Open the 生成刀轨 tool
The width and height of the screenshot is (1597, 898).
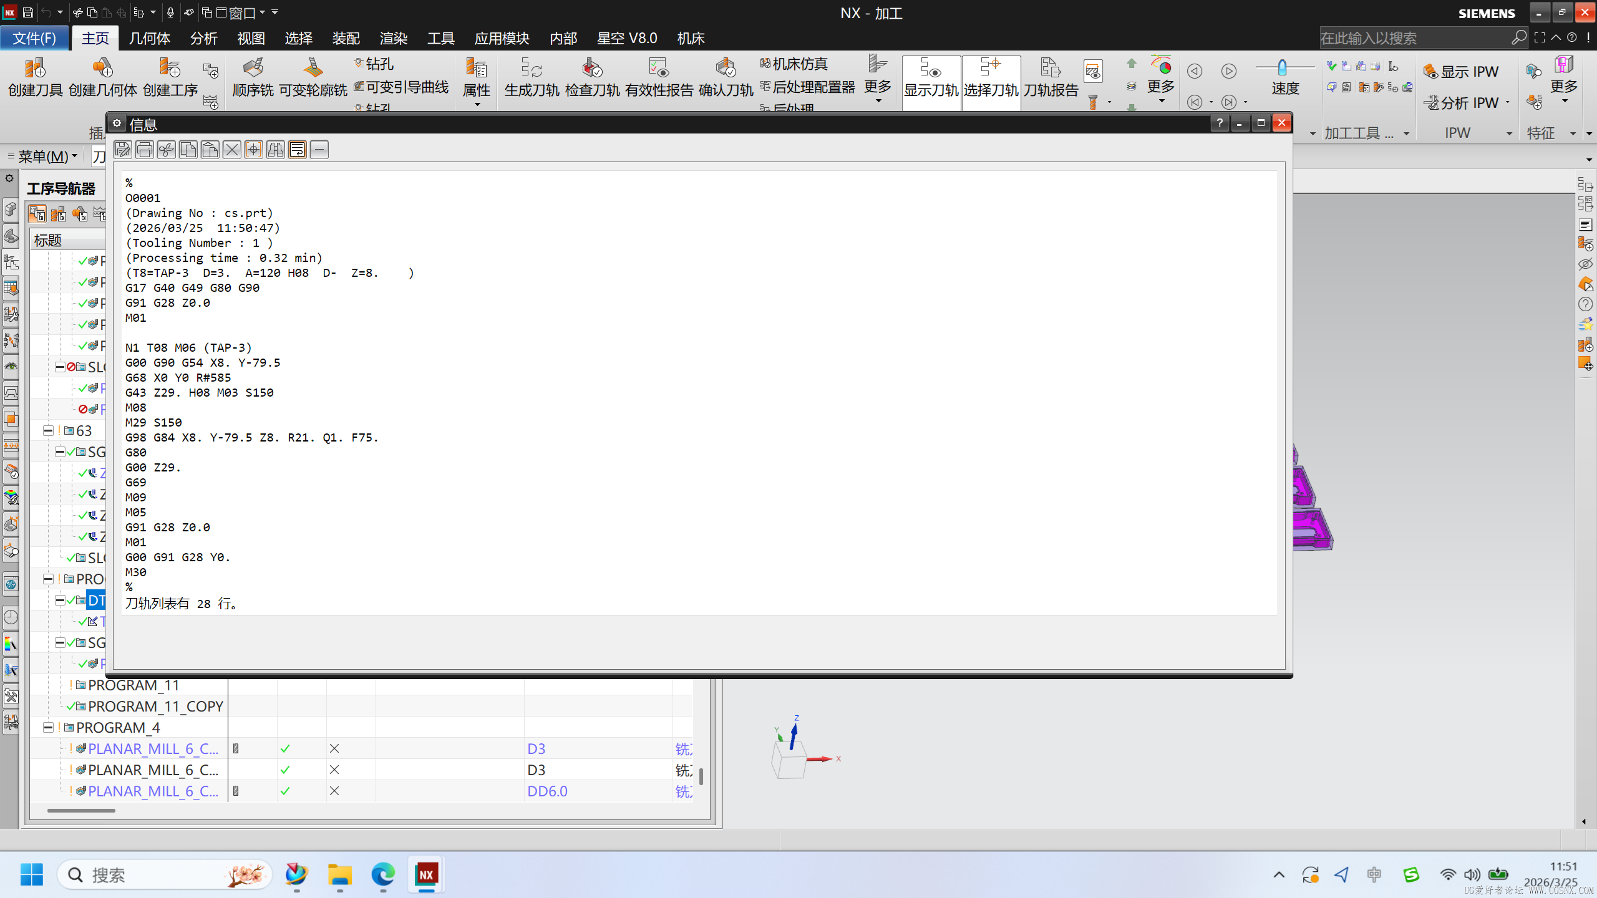tap(532, 77)
